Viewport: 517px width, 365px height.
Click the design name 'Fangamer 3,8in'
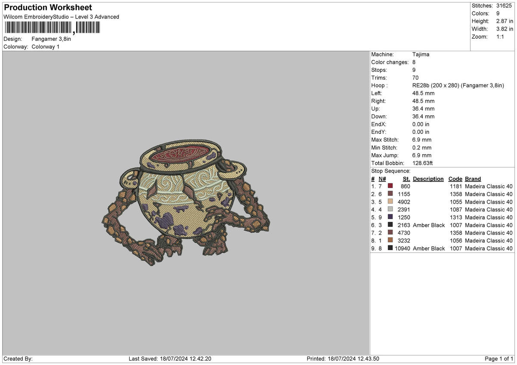[51, 39]
